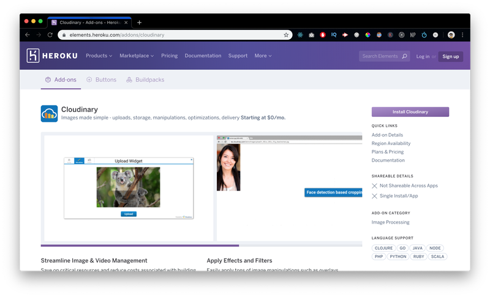Close the Cloudinary Add-ons tab

pyautogui.click(x=126, y=23)
